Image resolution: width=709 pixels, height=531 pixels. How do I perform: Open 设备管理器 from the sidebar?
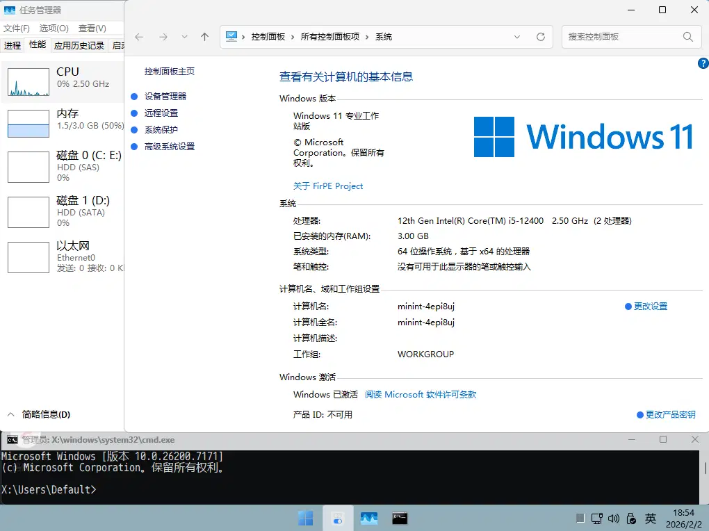165,97
